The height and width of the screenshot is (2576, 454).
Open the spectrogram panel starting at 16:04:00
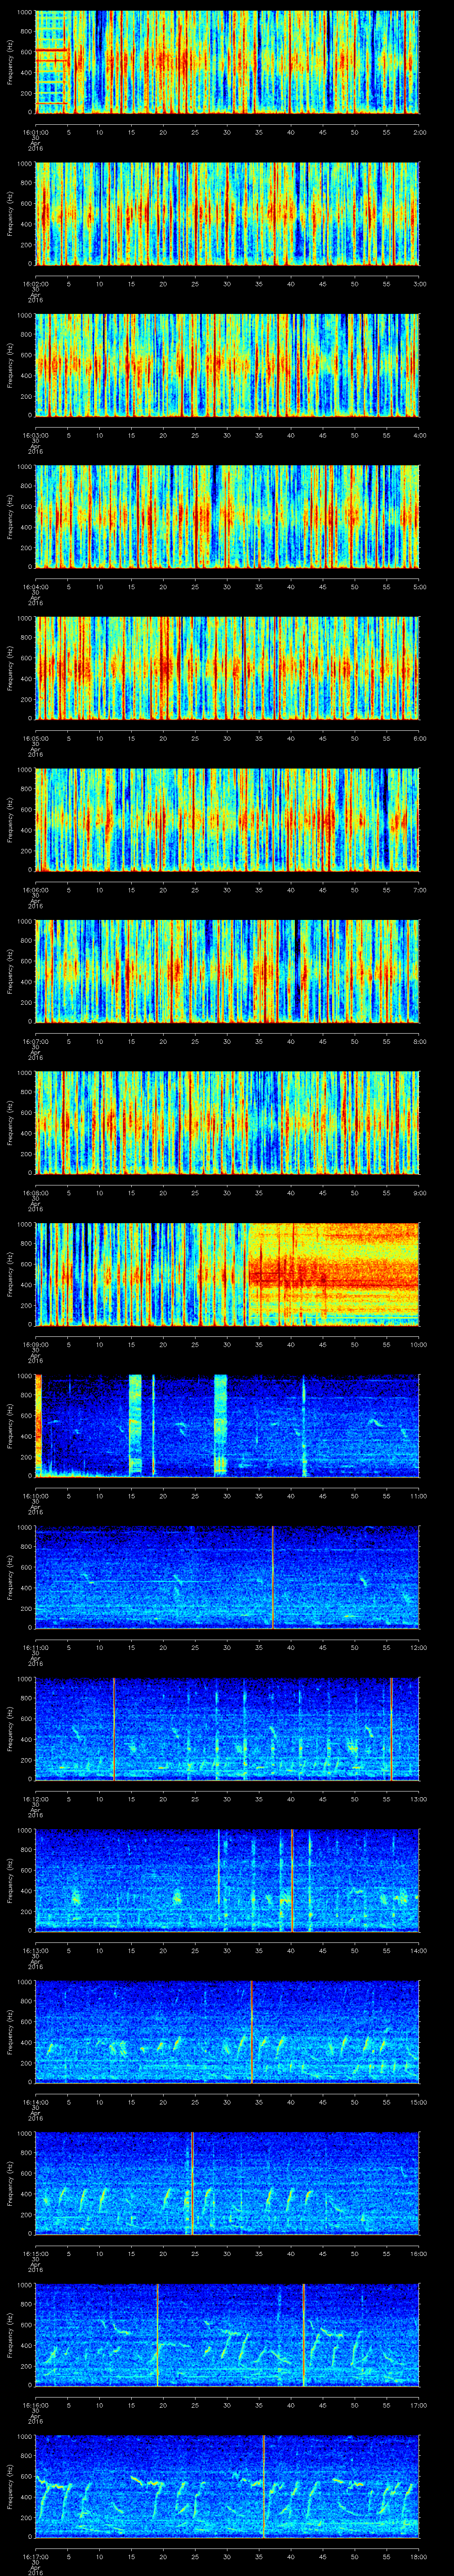pyautogui.click(x=227, y=516)
